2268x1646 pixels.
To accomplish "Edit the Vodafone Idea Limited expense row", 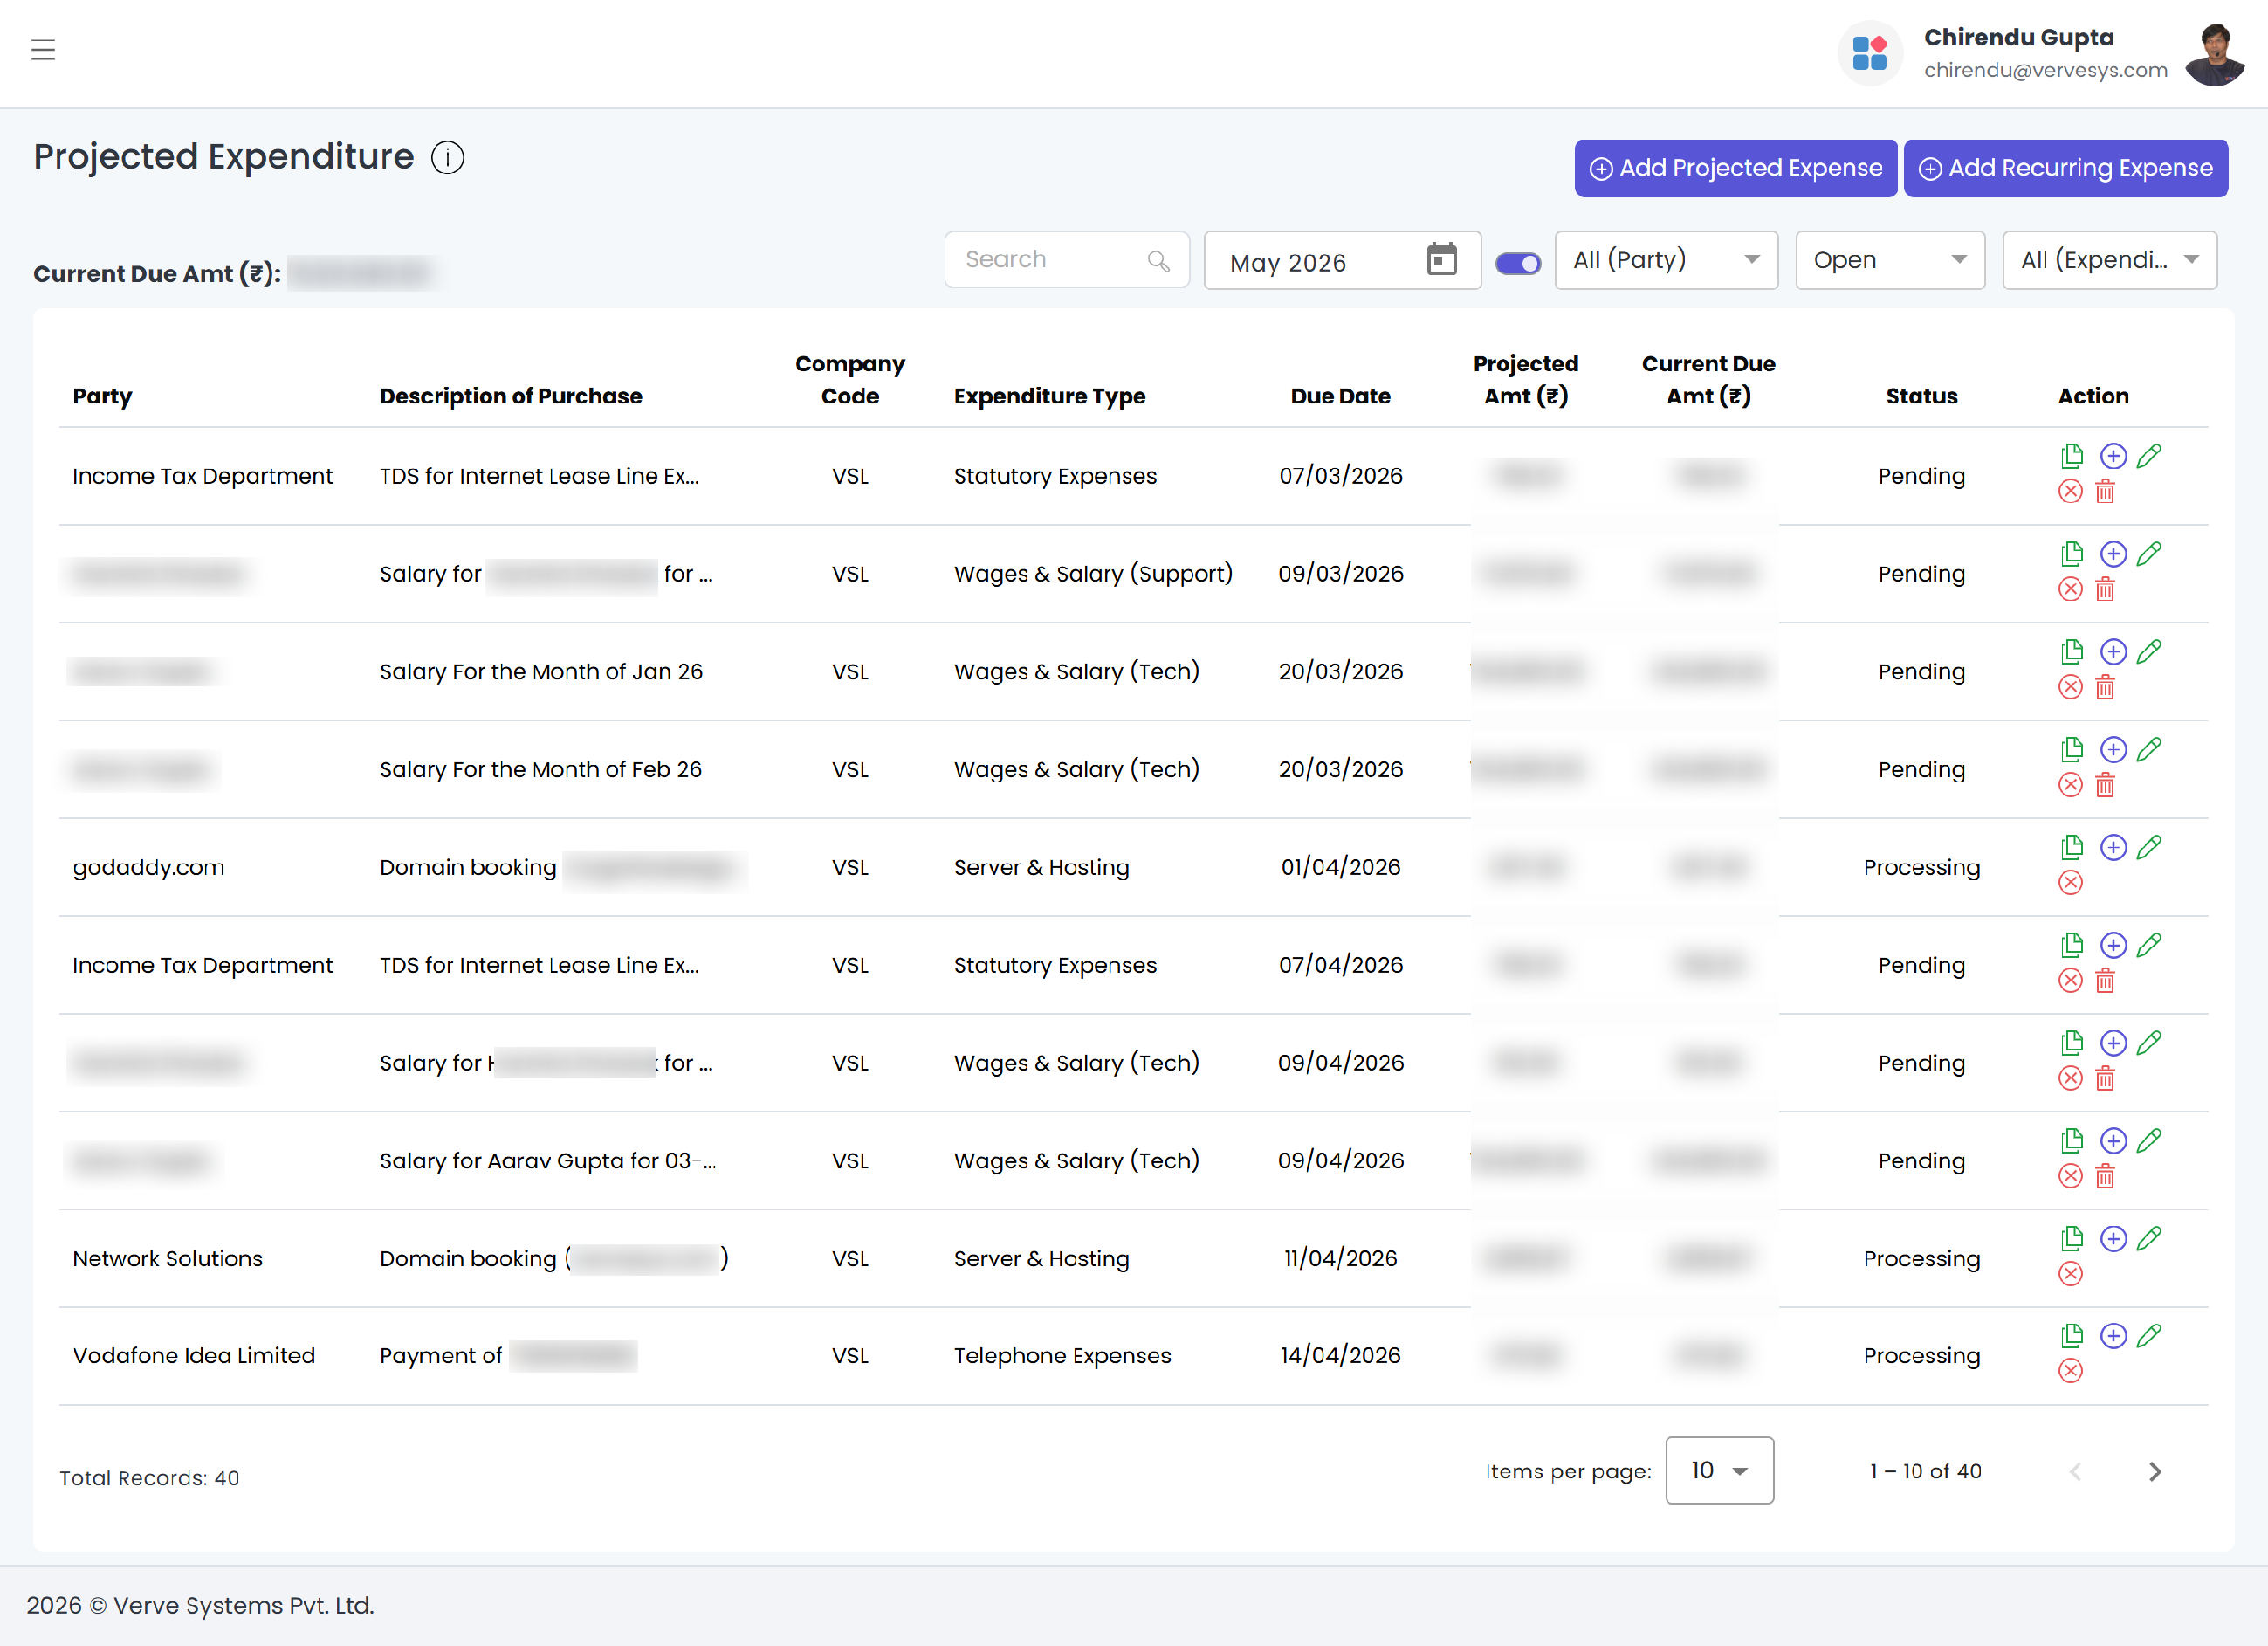I will [2149, 1336].
